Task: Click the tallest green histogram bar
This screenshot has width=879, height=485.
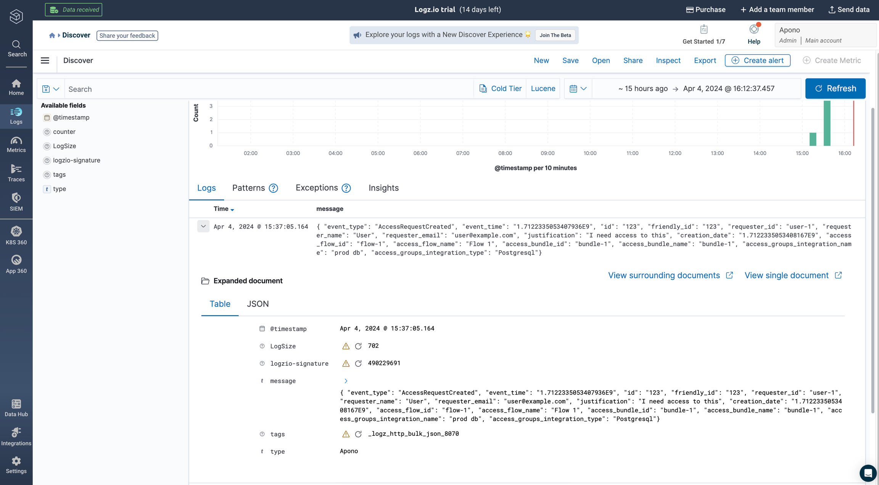Action: (x=827, y=123)
